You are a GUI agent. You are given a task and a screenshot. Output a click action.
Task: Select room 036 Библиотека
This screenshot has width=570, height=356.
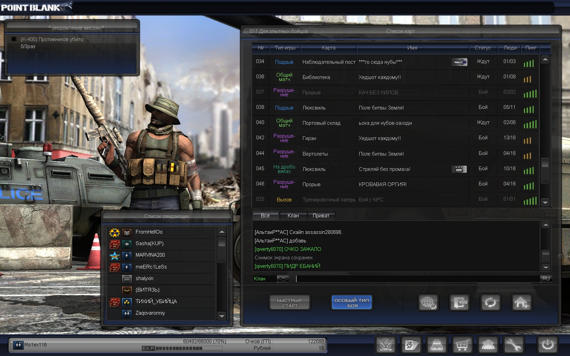395,77
